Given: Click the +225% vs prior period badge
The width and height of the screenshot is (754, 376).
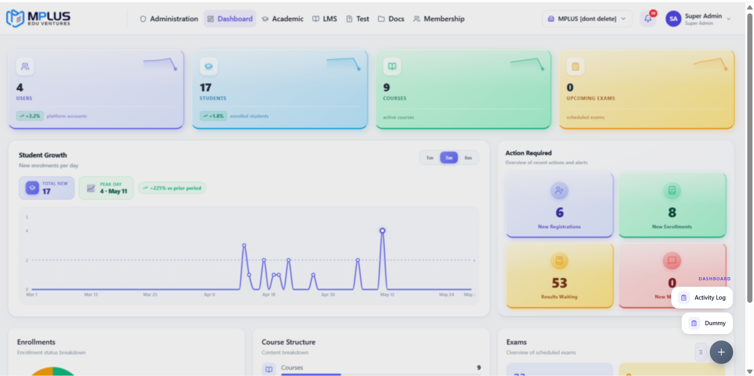Looking at the screenshot, I should tap(172, 188).
